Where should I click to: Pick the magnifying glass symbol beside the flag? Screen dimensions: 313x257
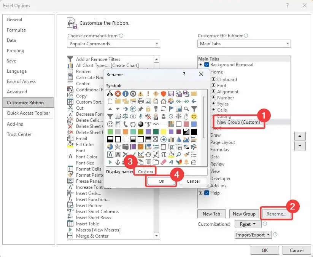point(186,109)
